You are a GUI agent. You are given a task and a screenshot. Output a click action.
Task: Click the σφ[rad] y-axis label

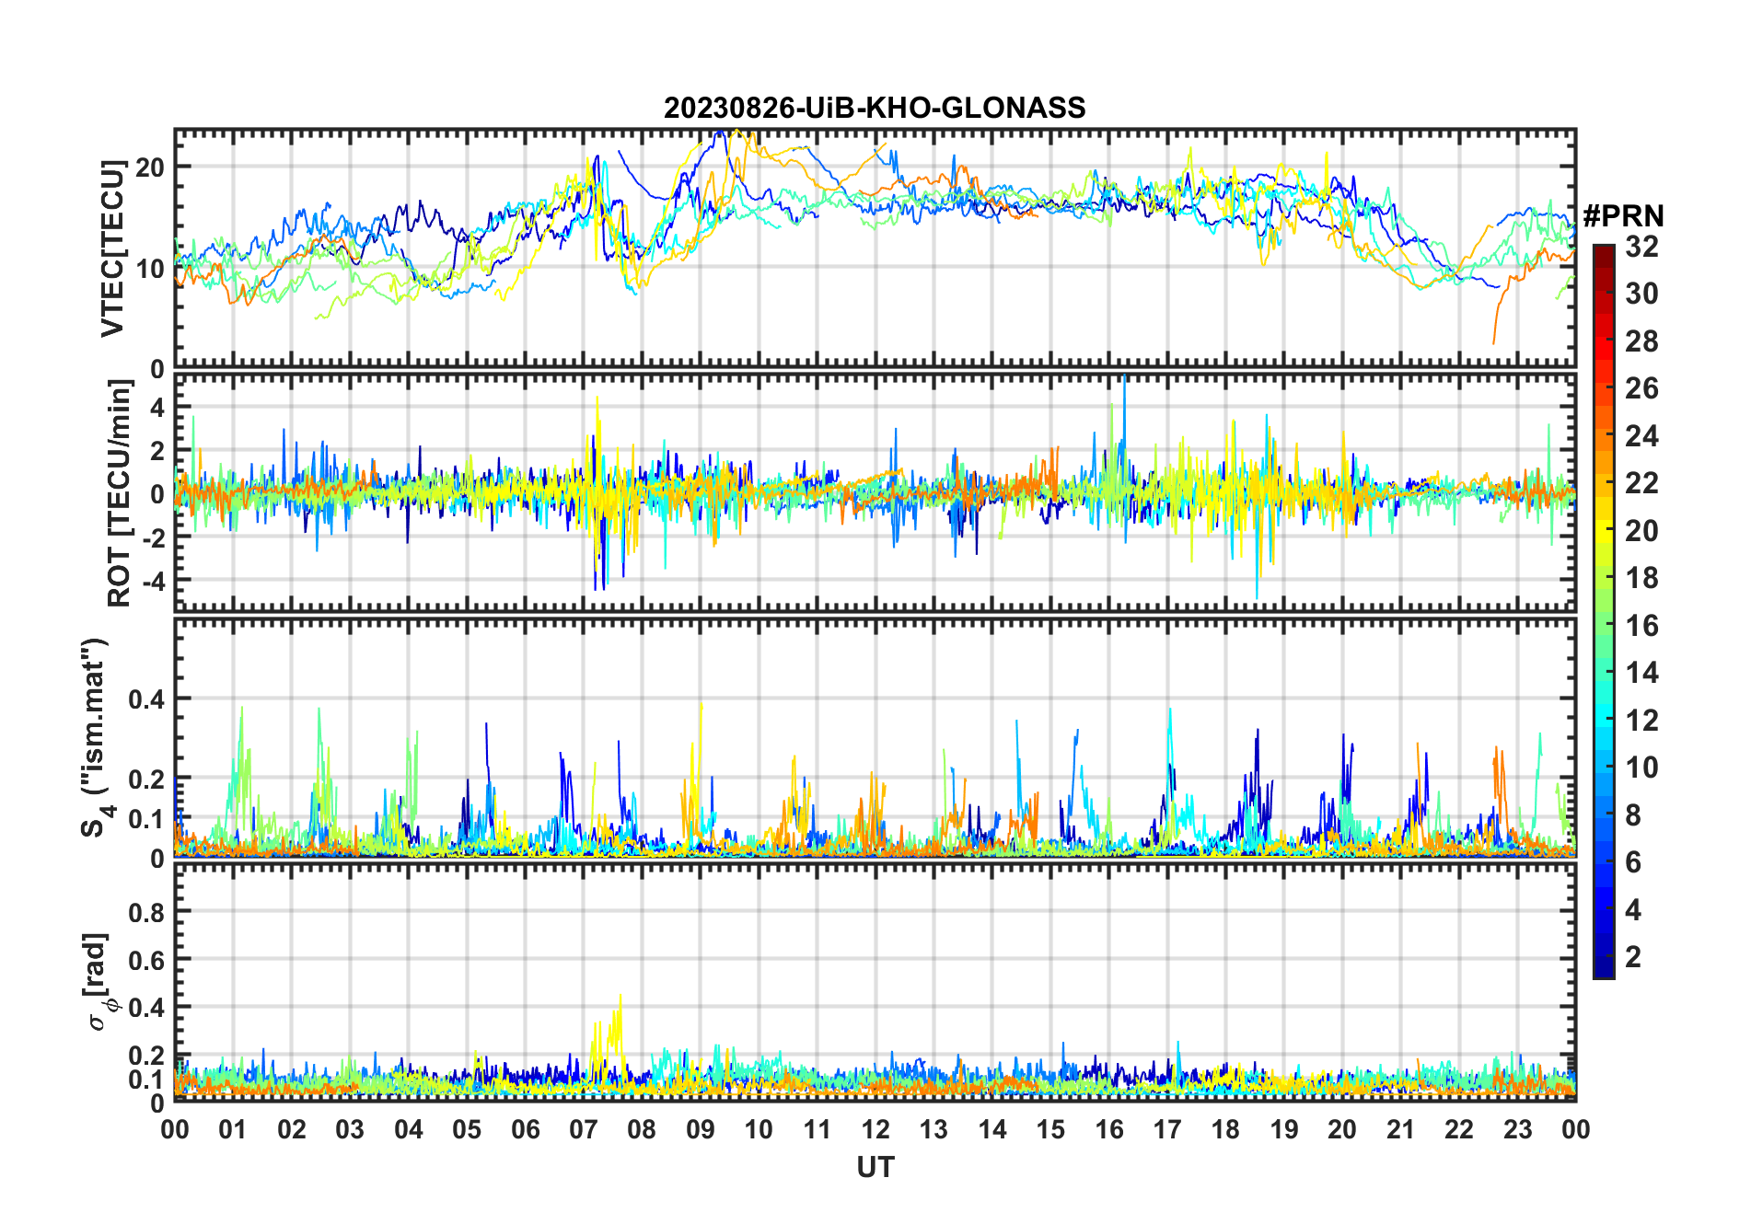tap(99, 981)
